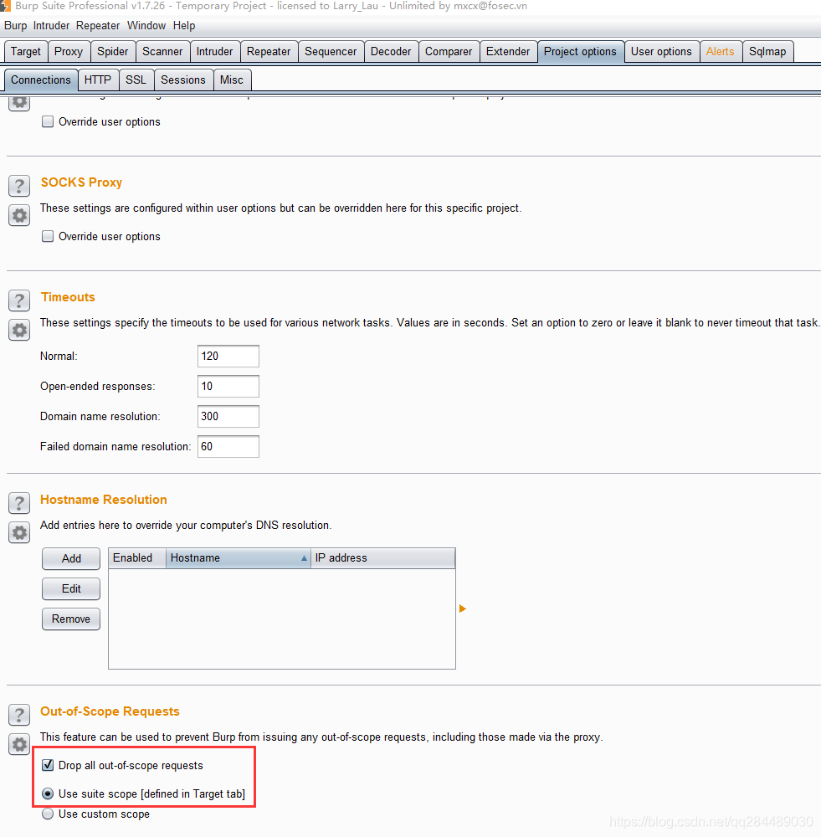Open gear options for Timeouts section

pyautogui.click(x=19, y=331)
